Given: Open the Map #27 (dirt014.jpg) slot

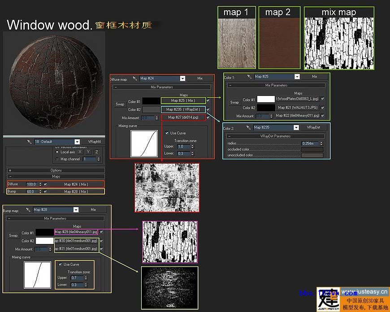Looking at the screenshot, I should pos(183,117).
